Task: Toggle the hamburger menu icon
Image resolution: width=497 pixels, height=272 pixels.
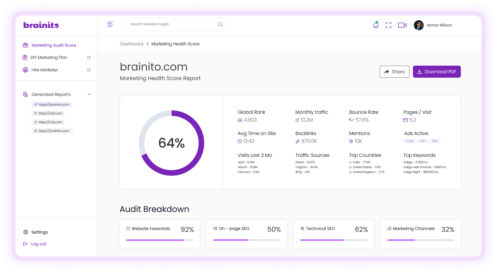Action: click(110, 25)
